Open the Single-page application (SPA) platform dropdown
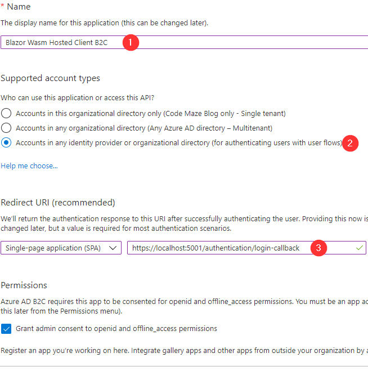368x380 pixels. point(61,248)
